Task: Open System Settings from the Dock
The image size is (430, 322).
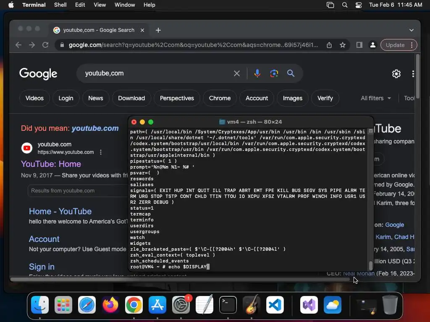Action: point(181,305)
